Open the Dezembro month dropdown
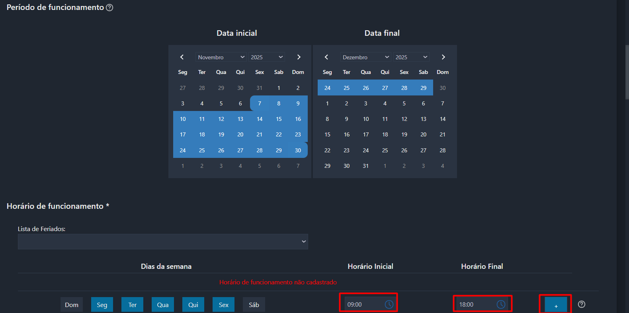Screen dimensions: 629x313 365,57
